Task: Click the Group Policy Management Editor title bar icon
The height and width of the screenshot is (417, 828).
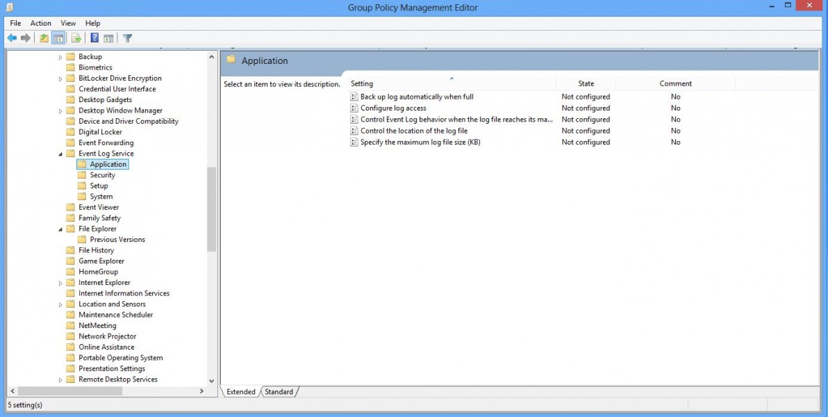Action: click(x=10, y=7)
